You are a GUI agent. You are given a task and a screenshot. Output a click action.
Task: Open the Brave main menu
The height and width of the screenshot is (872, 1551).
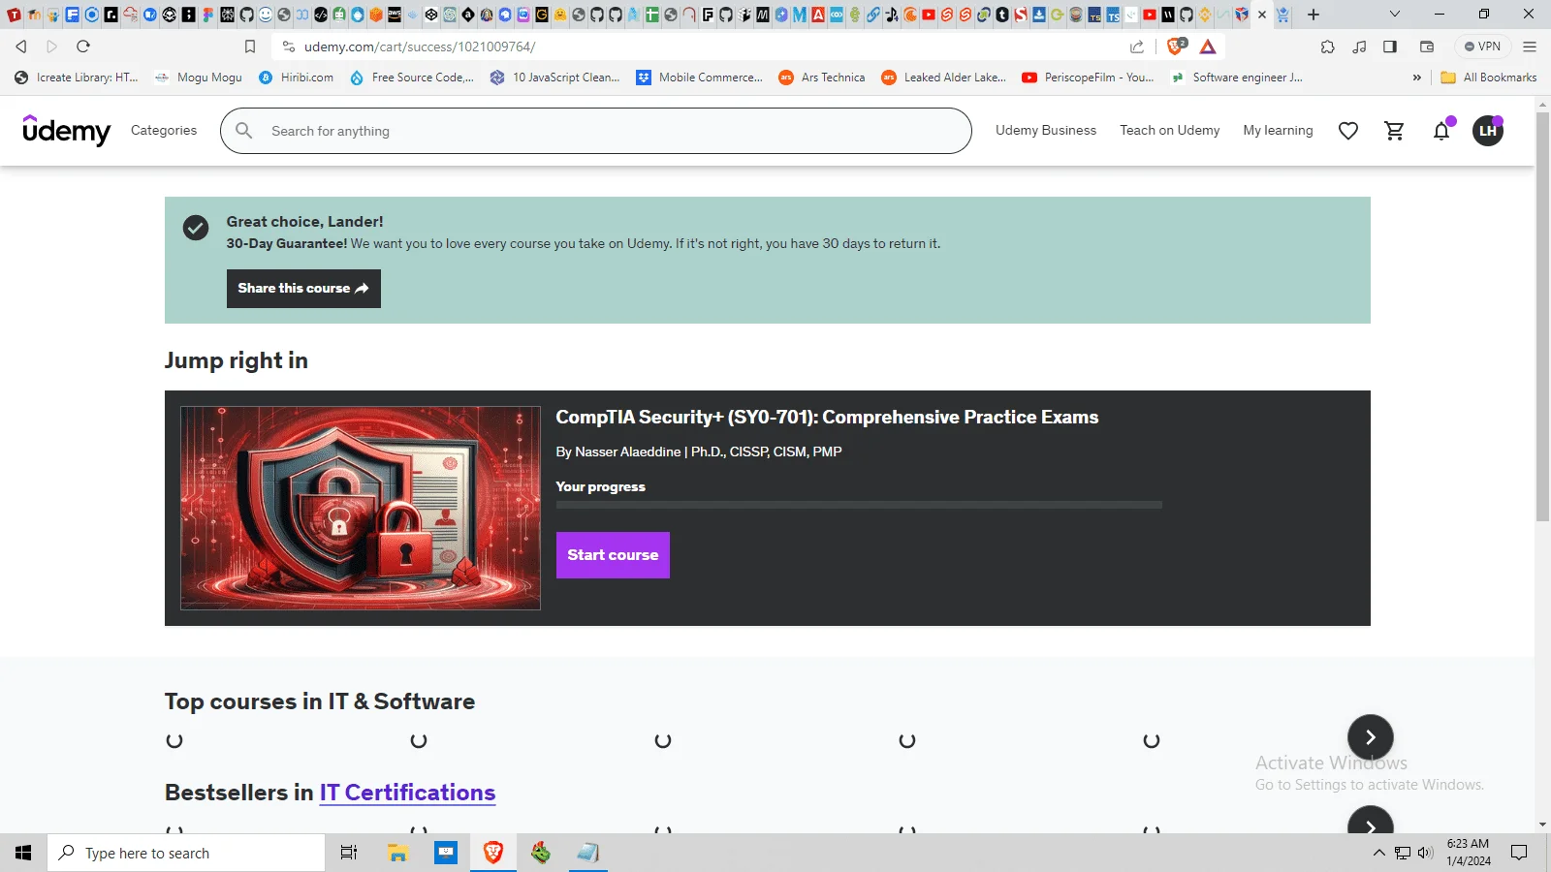click(1530, 47)
